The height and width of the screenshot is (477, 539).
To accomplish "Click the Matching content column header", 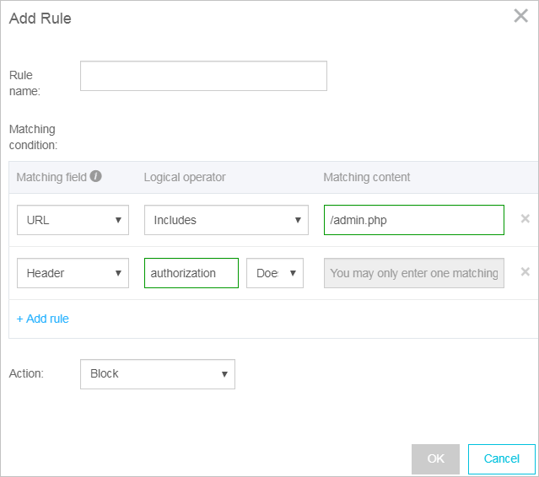I will pos(367,177).
